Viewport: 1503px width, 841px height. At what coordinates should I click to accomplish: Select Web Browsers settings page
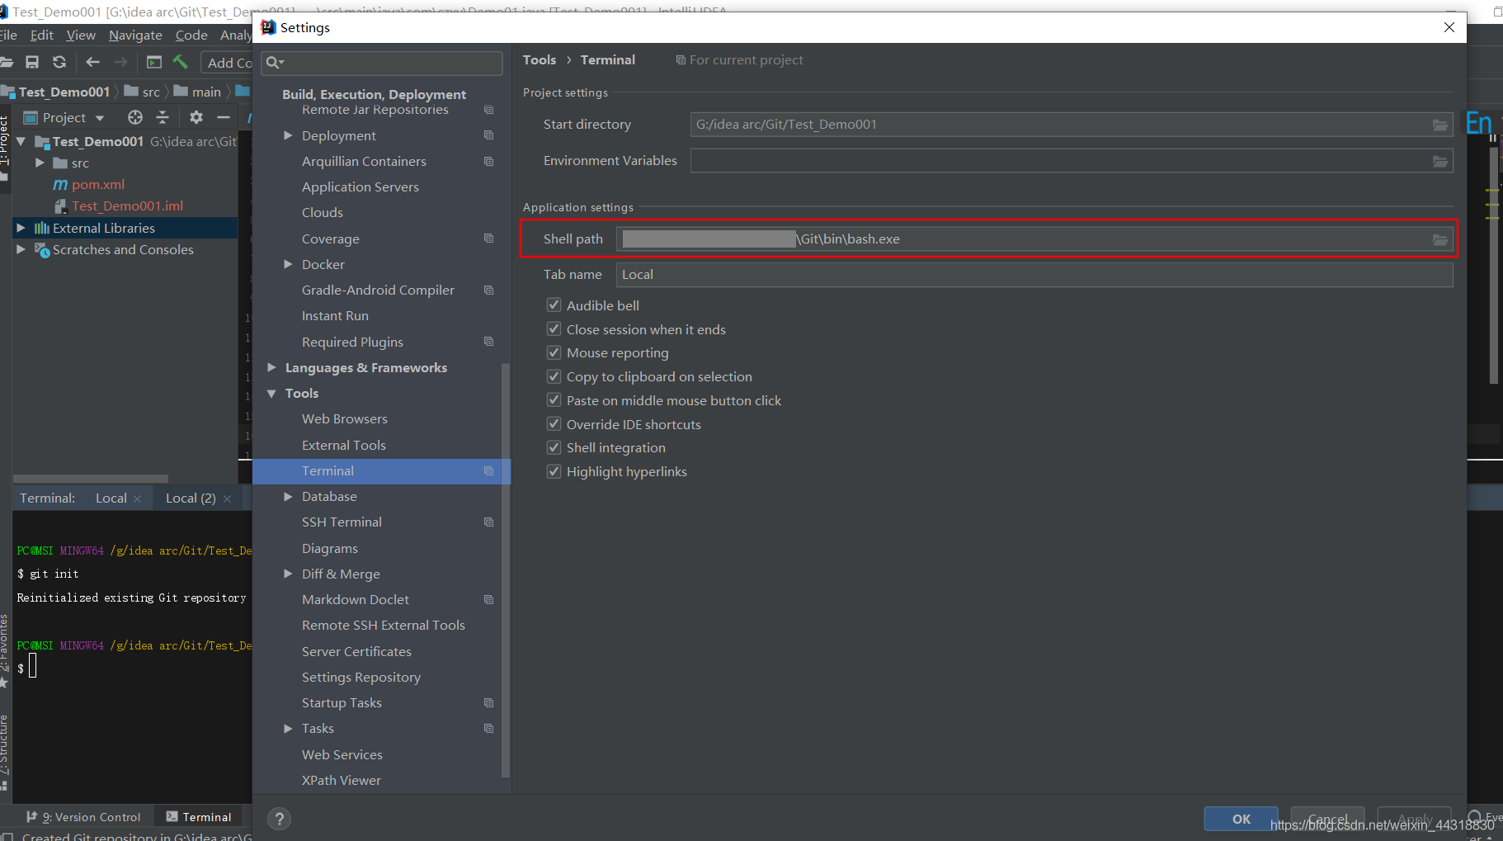[344, 419]
